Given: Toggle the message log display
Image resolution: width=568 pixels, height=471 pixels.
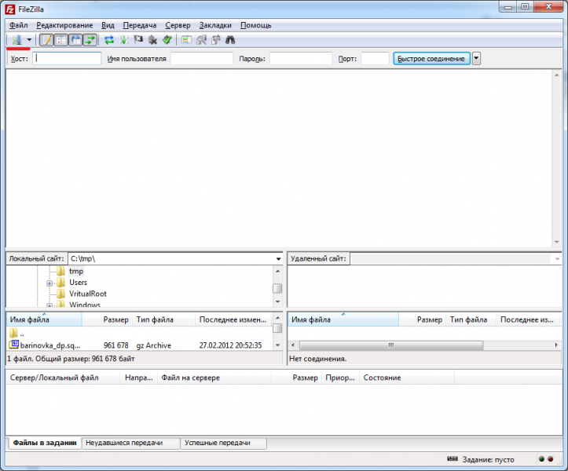Looking at the screenshot, I should click(x=46, y=40).
